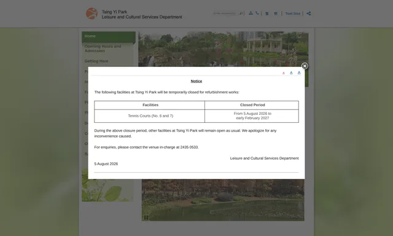Click the Notice heading

(x=196, y=81)
